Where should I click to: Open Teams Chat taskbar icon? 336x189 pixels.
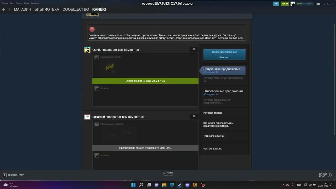click(156, 185)
